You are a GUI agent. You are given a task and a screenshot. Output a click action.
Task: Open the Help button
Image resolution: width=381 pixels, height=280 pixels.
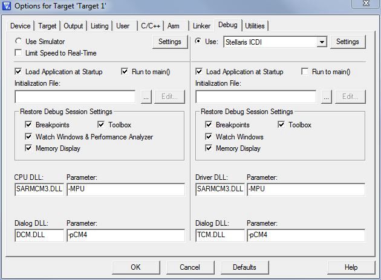coord(351,267)
